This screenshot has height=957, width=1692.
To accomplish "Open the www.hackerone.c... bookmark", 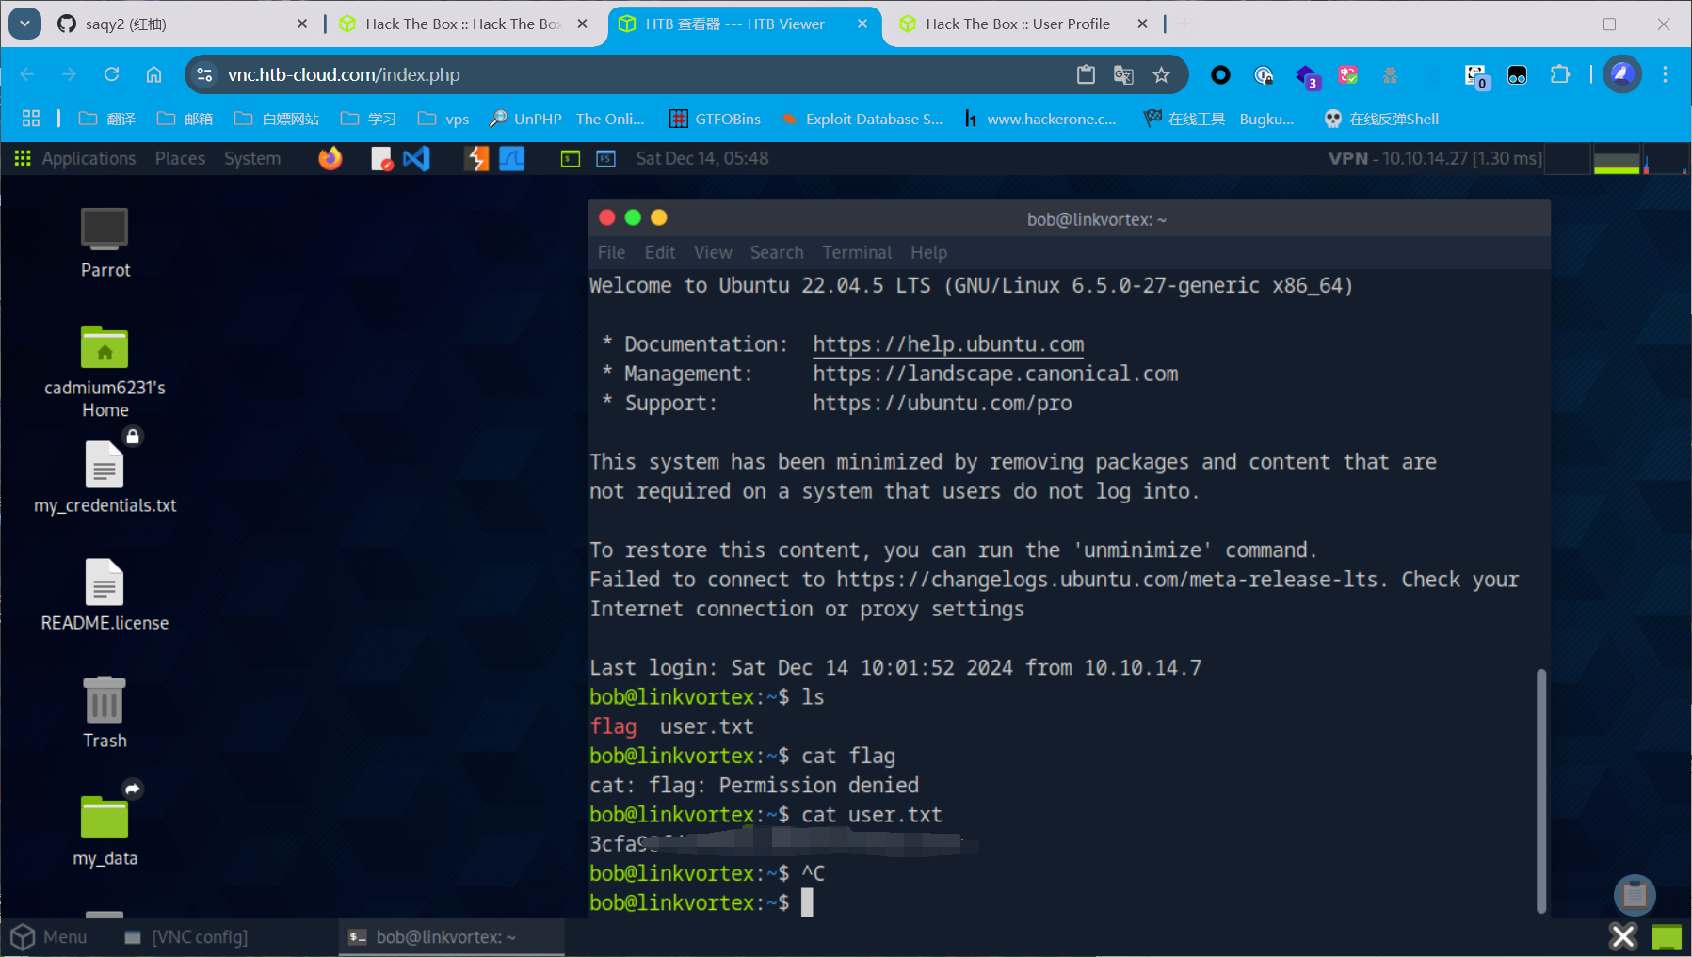I will tap(1039, 119).
